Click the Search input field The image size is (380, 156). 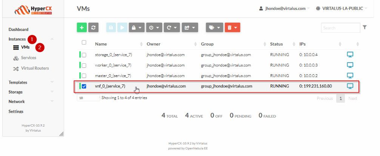pyautogui.click(x=336, y=28)
